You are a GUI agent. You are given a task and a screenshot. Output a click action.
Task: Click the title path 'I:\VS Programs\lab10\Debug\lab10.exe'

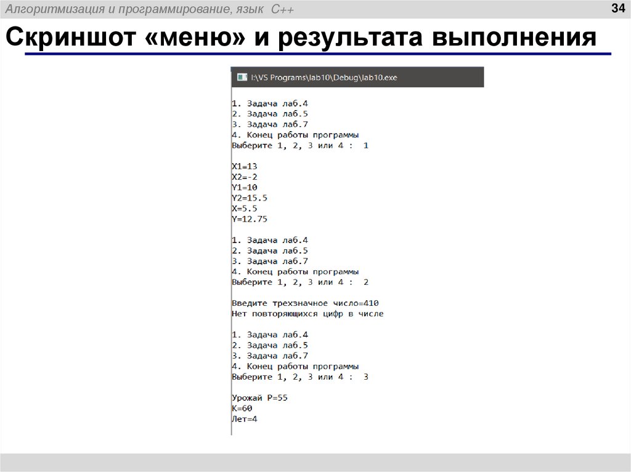point(324,78)
